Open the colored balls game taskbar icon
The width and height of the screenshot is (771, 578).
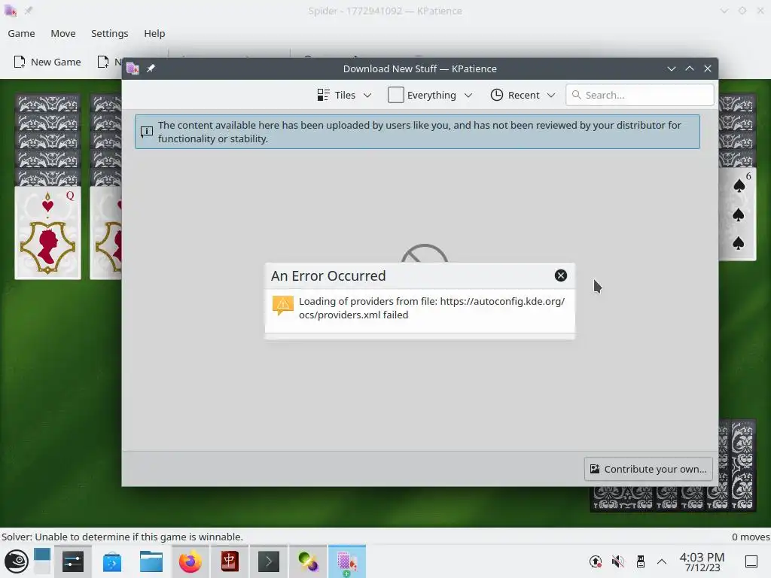(308, 561)
